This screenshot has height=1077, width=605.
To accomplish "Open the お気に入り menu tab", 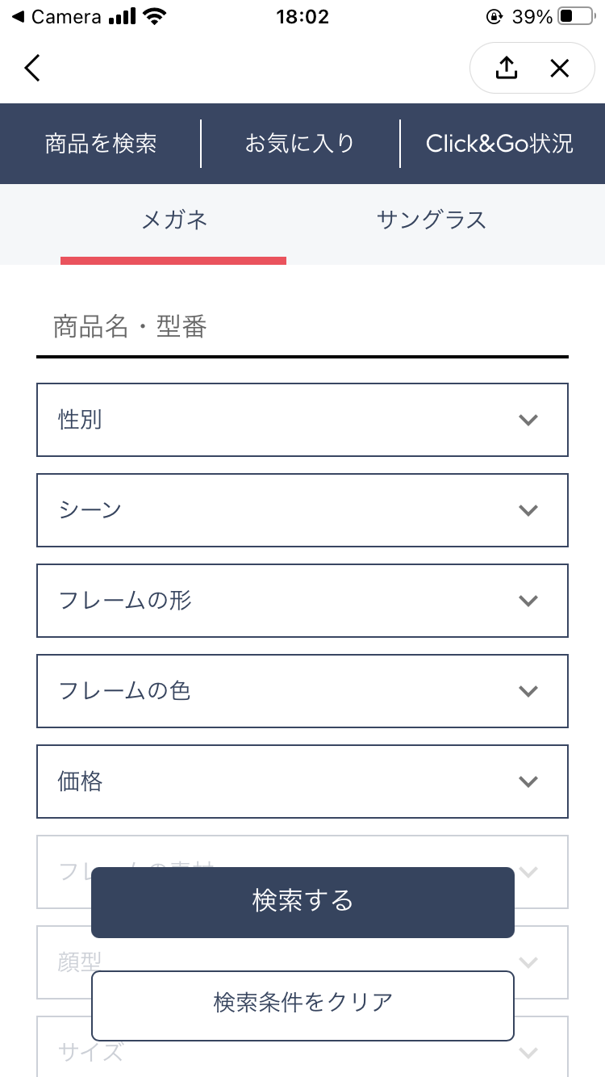I will (300, 144).
